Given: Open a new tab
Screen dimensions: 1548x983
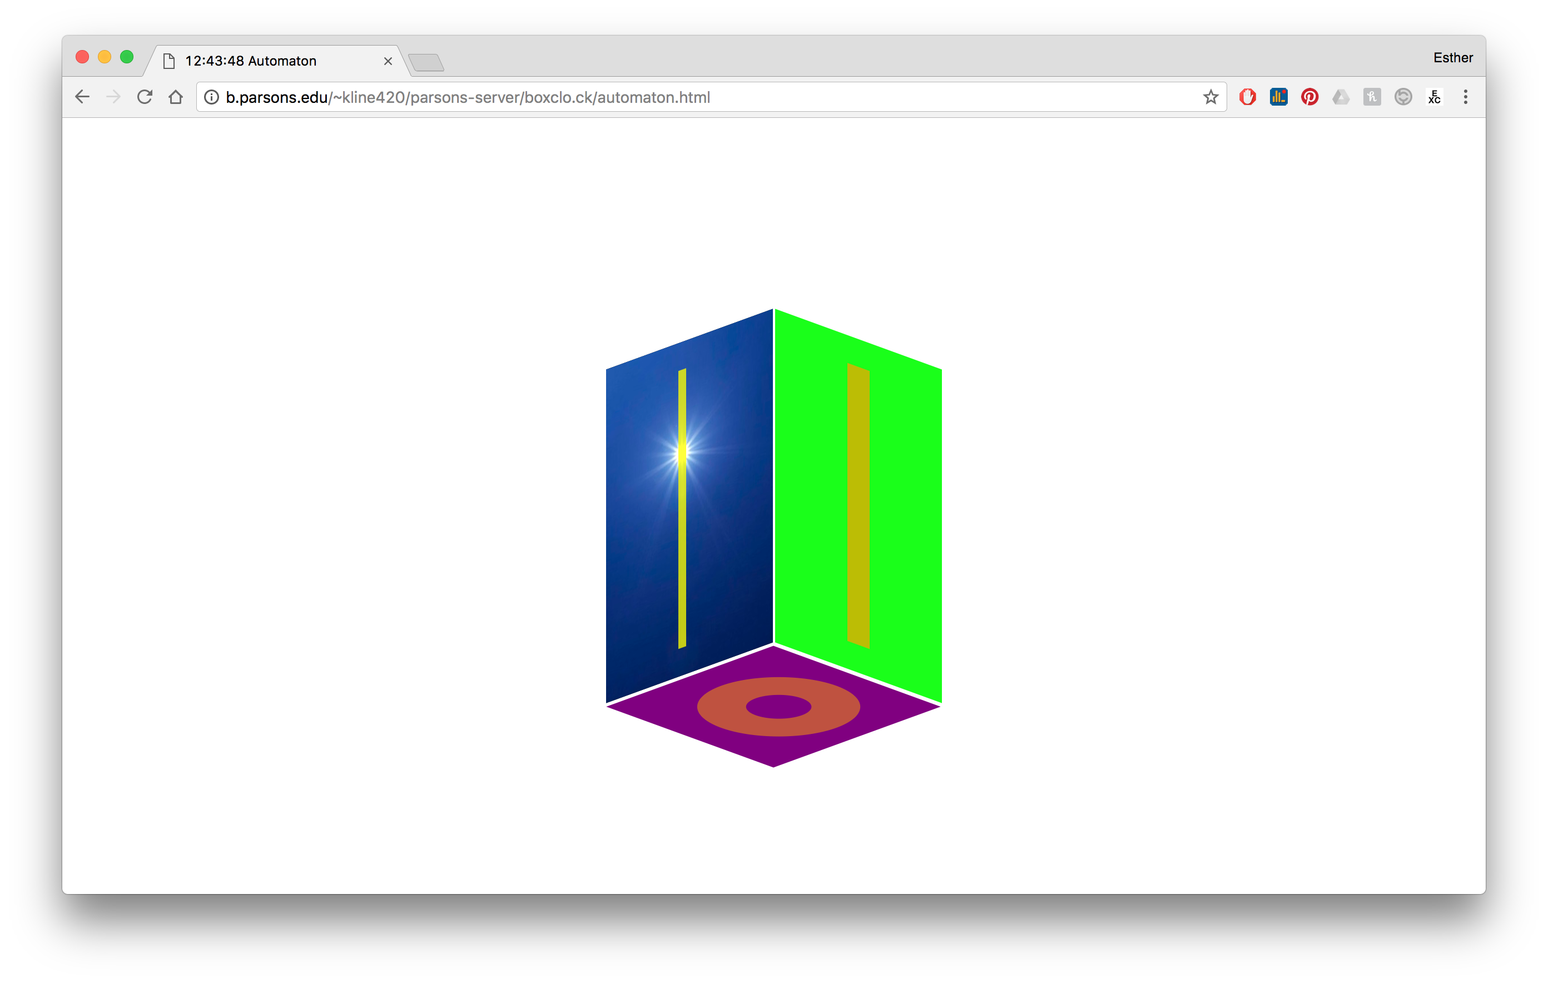Looking at the screenshot, I should tap(426, 62).
